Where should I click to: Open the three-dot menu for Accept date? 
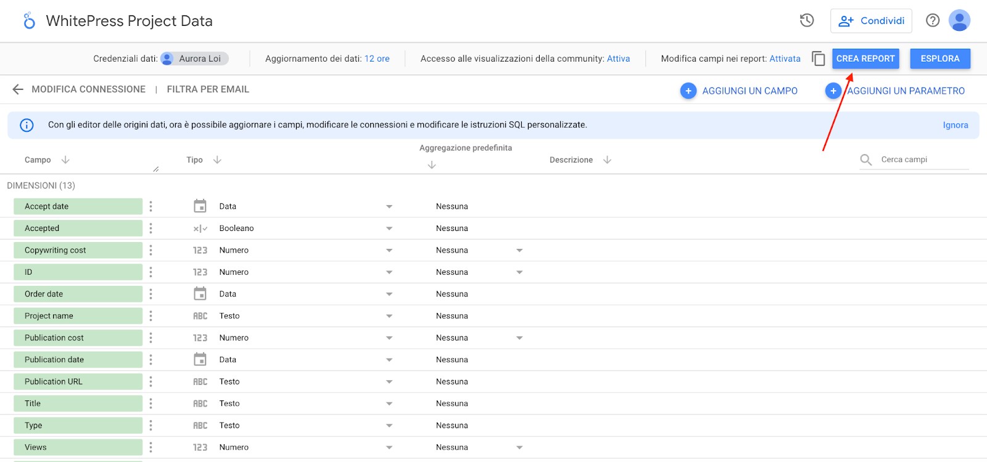151,206
